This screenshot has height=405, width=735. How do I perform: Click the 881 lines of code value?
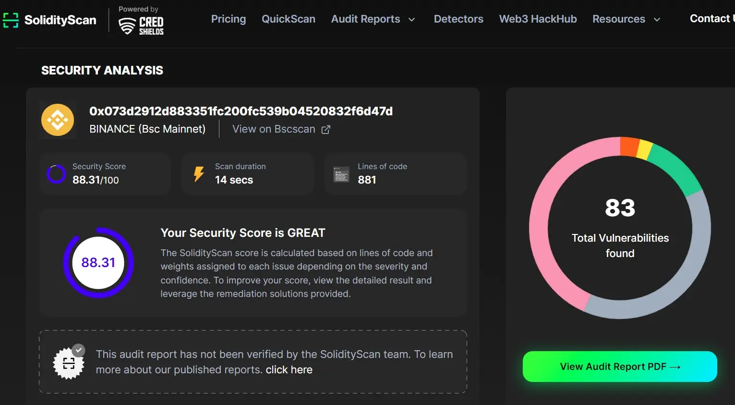click(367, 180)
